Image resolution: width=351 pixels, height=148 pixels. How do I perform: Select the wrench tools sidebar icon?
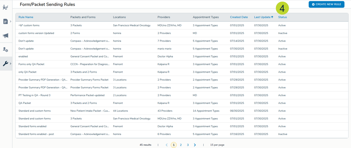point(6,64)
